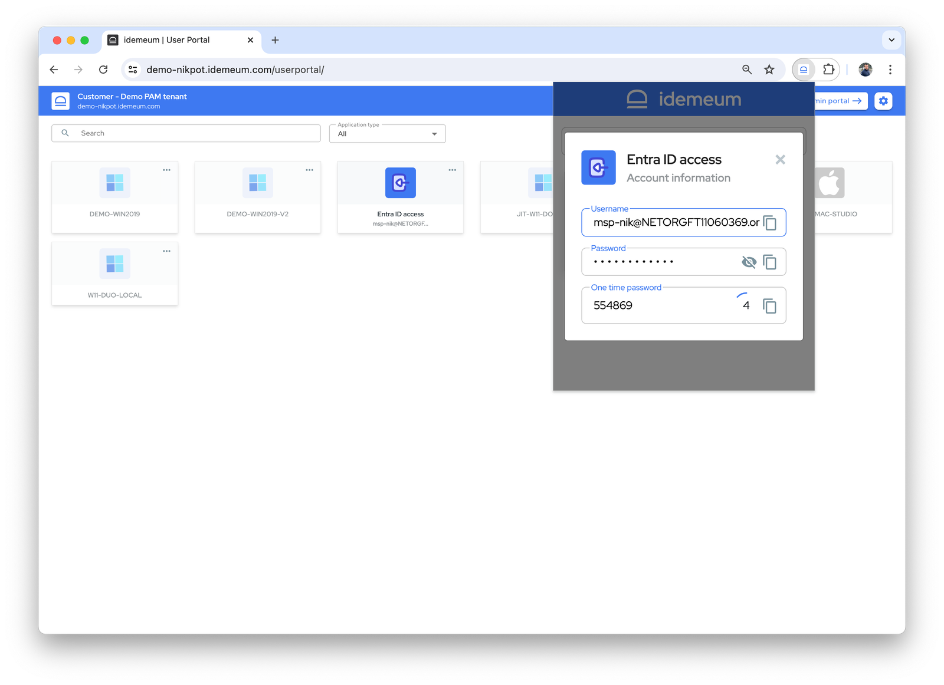Close the idemeum User Portal tab

[x=250, y=40]
